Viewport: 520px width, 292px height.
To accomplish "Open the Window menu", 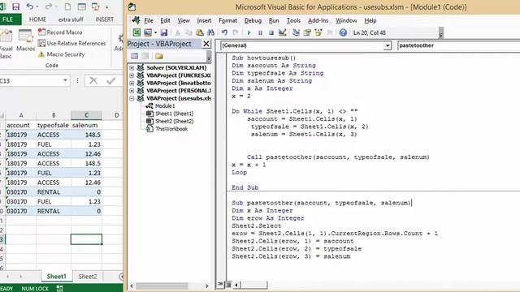I will coord(346,20).
